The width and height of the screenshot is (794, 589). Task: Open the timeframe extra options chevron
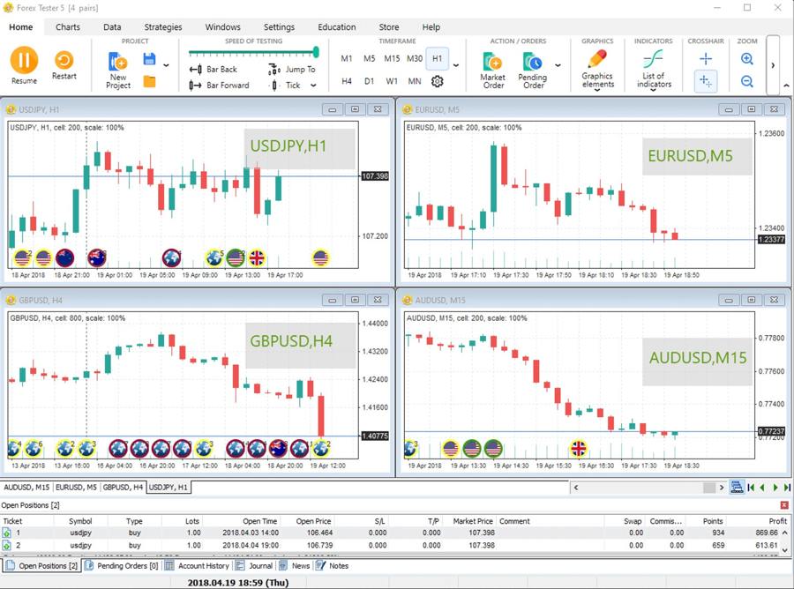(x=456, y=64)
